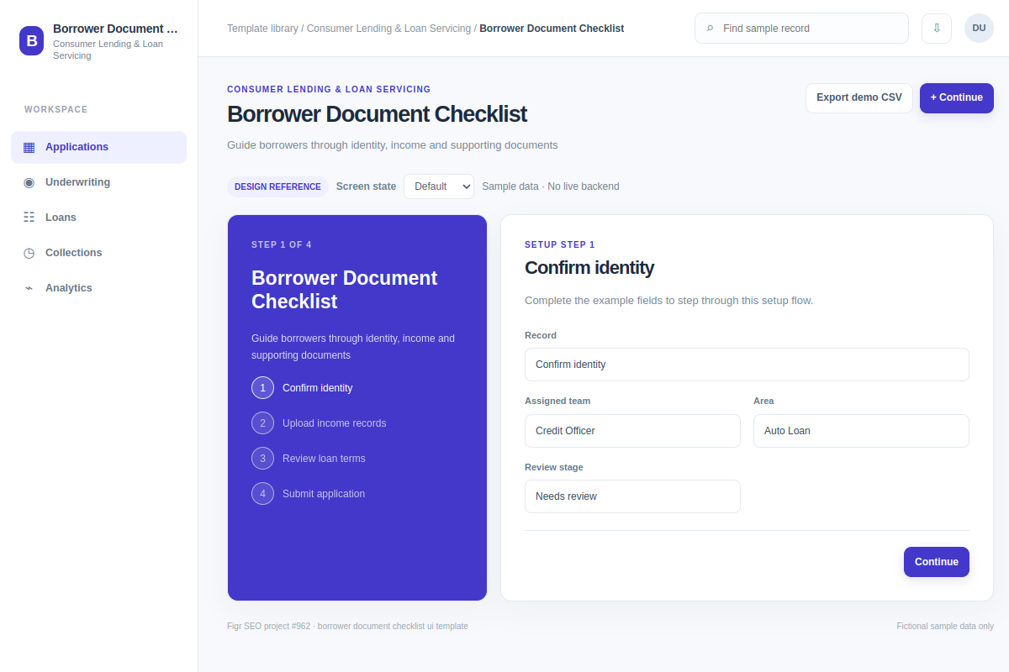Click the Review stage field Needs review

632,496
